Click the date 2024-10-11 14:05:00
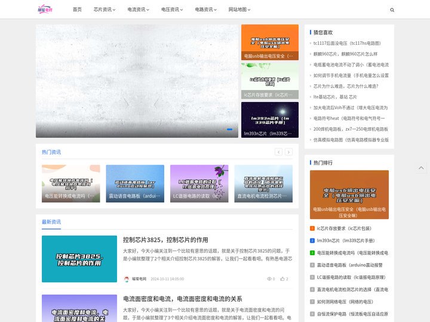430x322 pixels. click(x=167, y=278)
